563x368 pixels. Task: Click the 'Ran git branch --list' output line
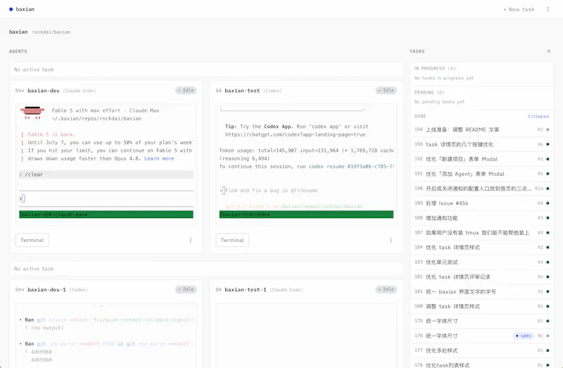106,320
